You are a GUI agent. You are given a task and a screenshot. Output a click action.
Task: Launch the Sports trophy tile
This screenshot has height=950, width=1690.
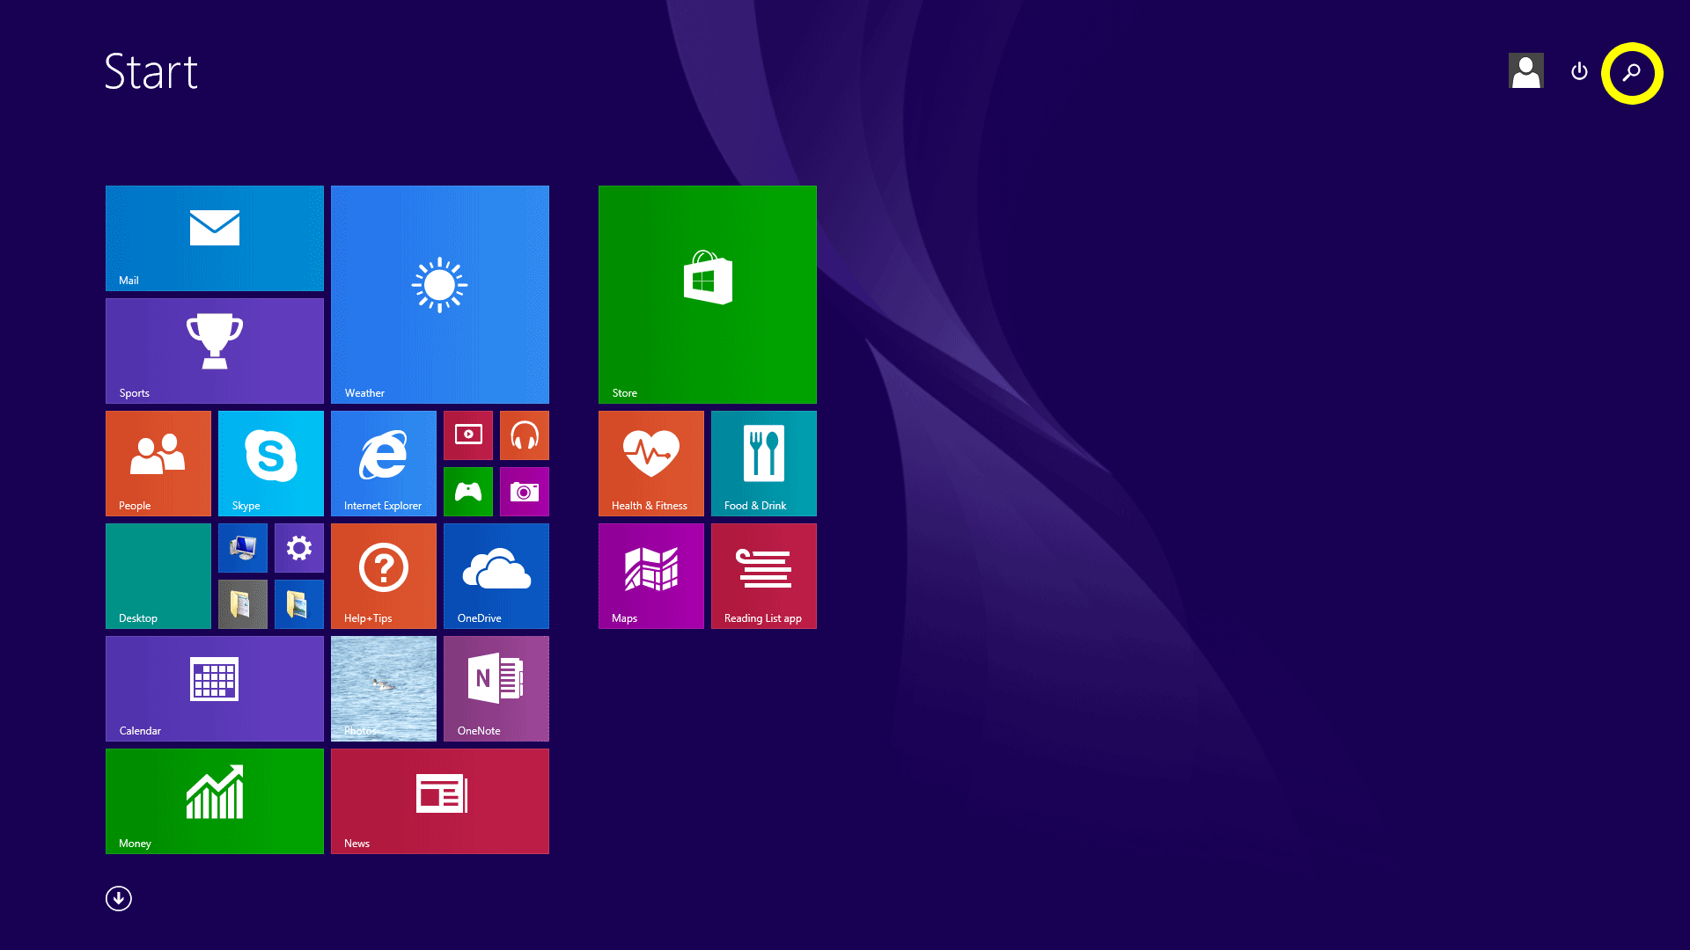coord(215,351)
